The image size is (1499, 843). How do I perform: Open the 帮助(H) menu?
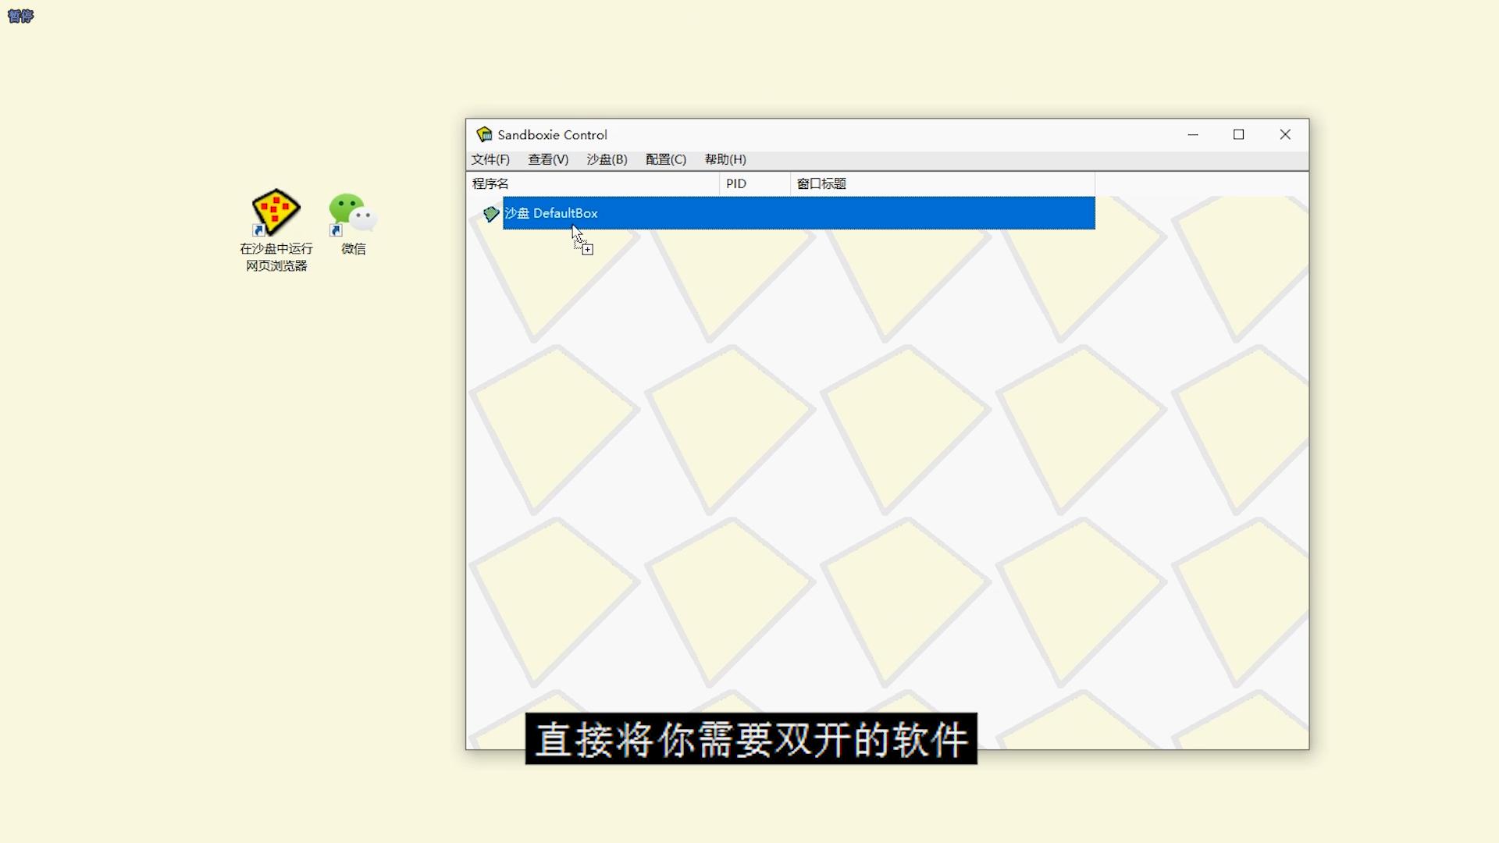(x=725, y=159)
